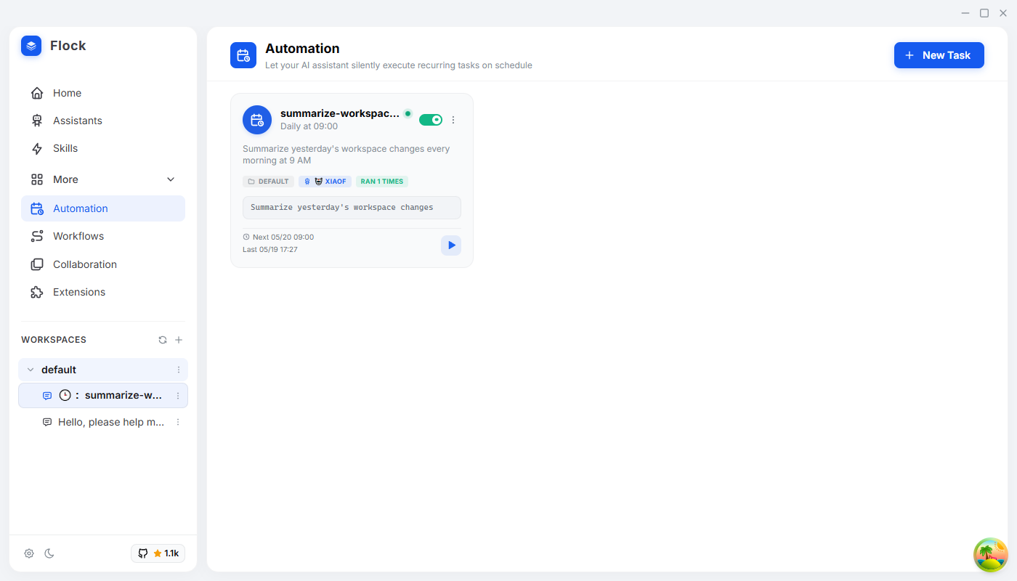This screenshot has height=581, width=1017.
Task: Click the RAN 1 TIMES badge
Action: pyautogui.click(x=382, y=182)
